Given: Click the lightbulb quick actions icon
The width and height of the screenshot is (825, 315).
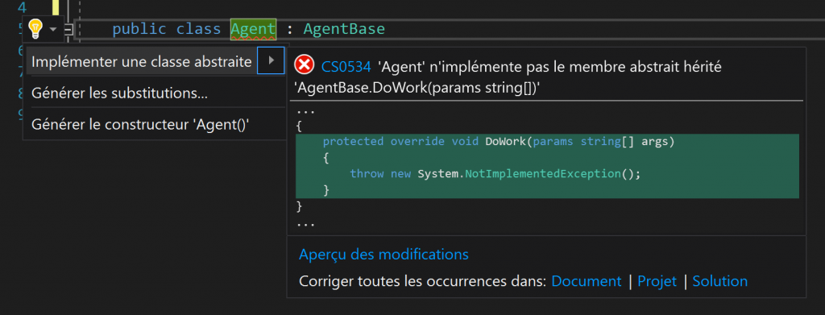Looking at the screenshot, I should (35, 29).
